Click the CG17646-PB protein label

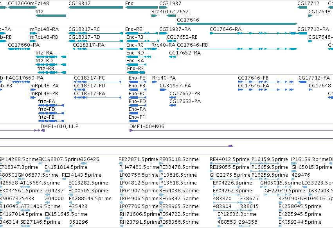click(x=253, y=78)
